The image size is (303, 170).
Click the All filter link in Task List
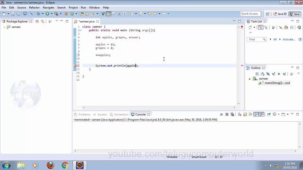[275, 40]
